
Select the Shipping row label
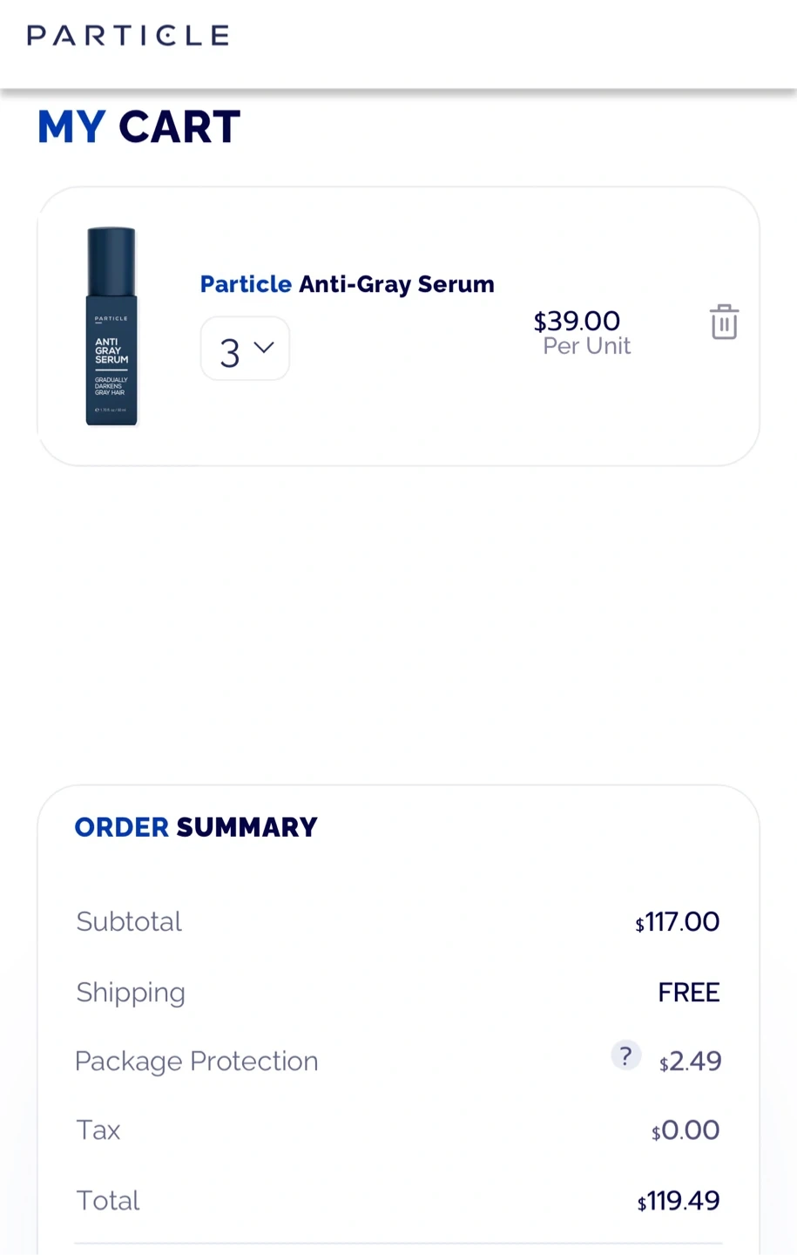(131, 993)
